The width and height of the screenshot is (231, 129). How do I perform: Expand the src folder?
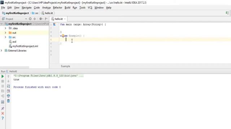[5, 37]
